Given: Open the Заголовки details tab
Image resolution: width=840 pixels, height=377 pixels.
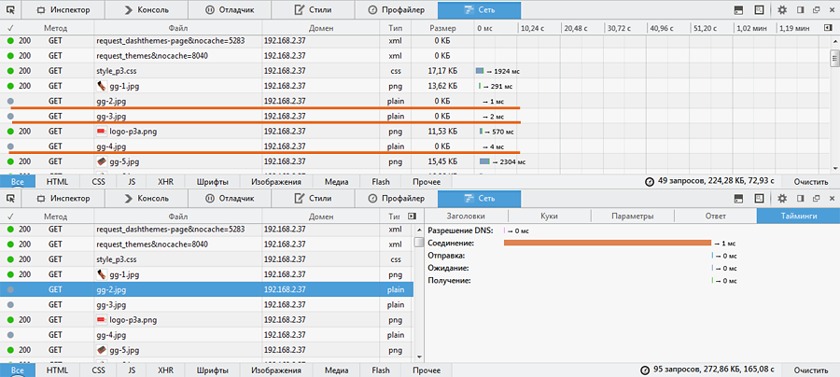Looking at the screenshot, I should (466, 216).
